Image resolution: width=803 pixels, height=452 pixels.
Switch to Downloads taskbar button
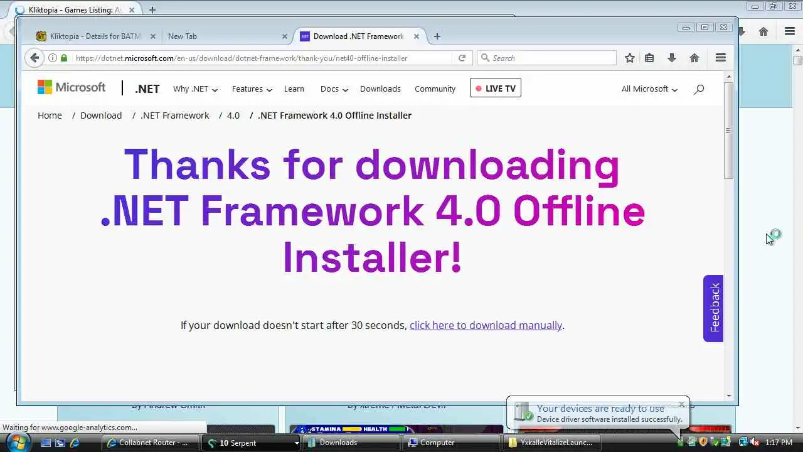click(x=351, y=443)
